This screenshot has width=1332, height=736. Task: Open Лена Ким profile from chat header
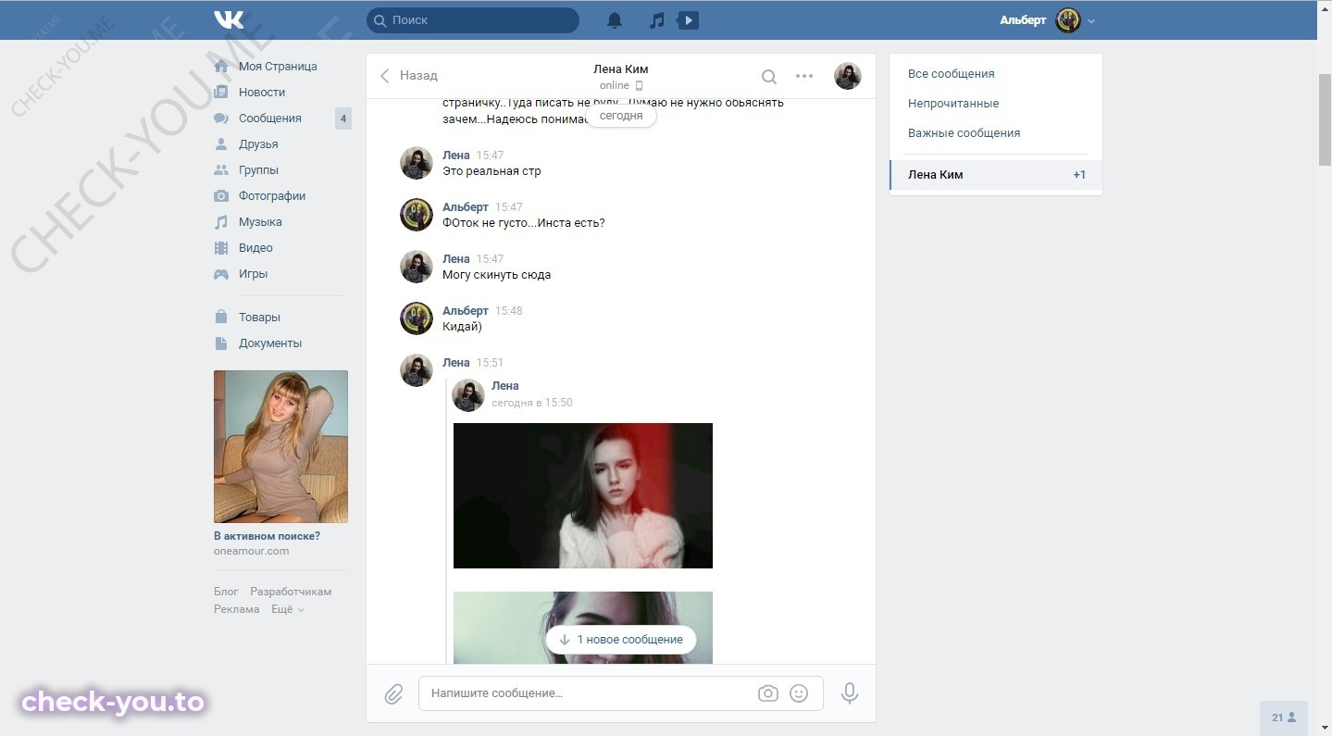point(620,69)
